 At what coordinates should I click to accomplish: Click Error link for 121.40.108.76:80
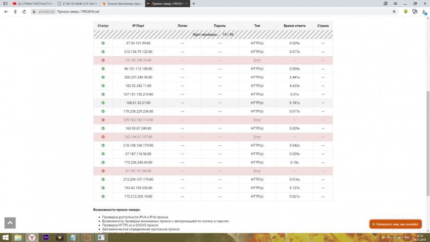pyautogui.click(x=257, y=60)
